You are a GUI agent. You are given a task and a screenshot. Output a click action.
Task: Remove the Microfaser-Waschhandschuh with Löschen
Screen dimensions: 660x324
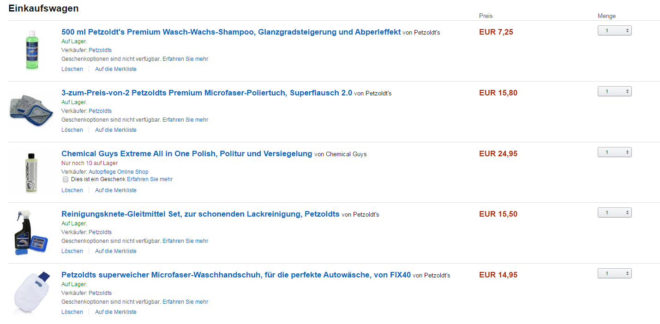72,312
